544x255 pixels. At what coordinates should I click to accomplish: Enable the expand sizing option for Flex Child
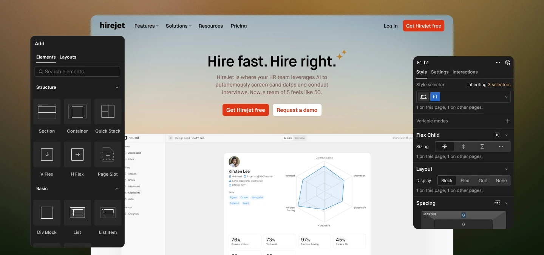tap(464, 147)
